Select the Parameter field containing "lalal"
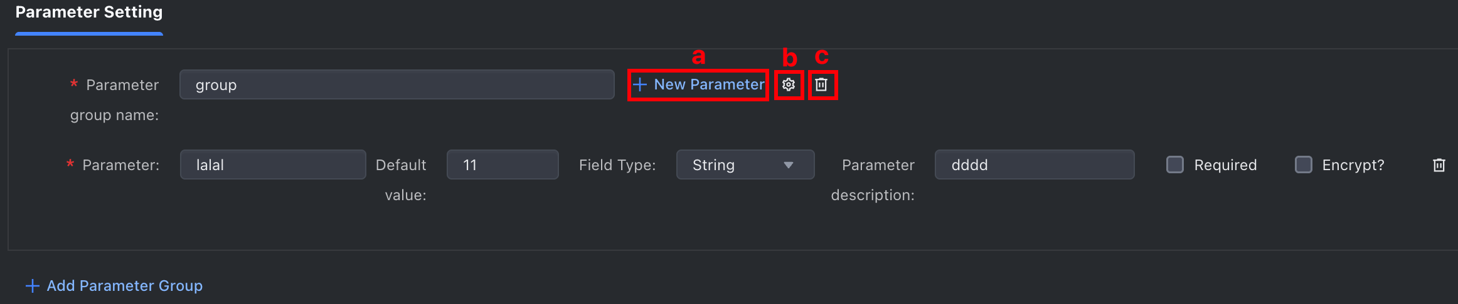Image resolution: width=1458 pixels, height=304 pixels. click(x=273, y=165)
